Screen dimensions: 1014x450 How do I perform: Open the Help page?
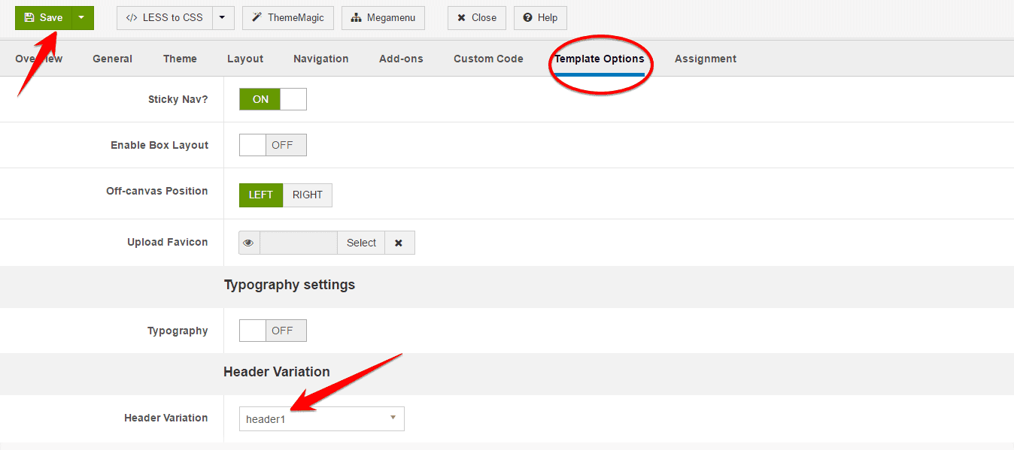pos(540,18)
